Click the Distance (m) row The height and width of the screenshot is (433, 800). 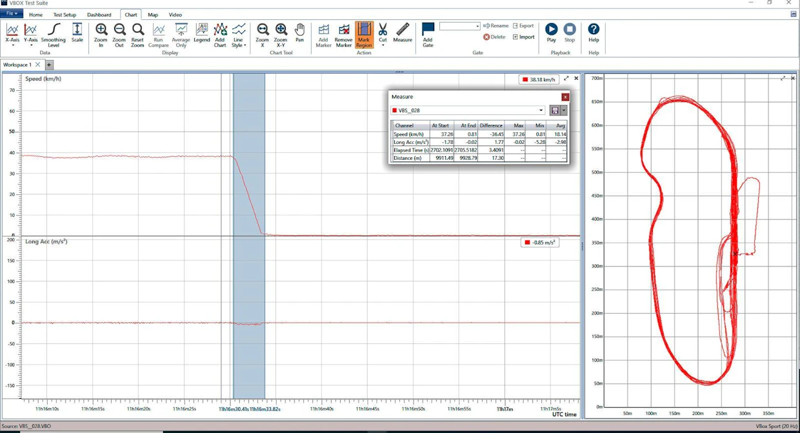coord(479,157)
